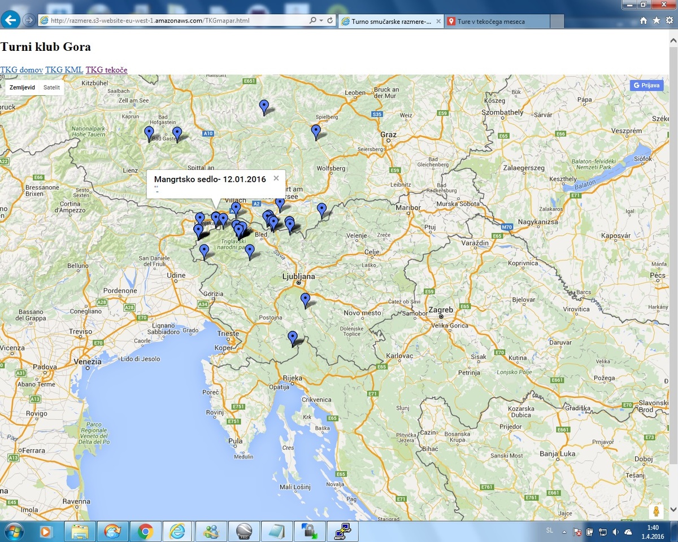Launch Google Chrome from the taskbar
This screenshot has width=678, height=542.
145,531
